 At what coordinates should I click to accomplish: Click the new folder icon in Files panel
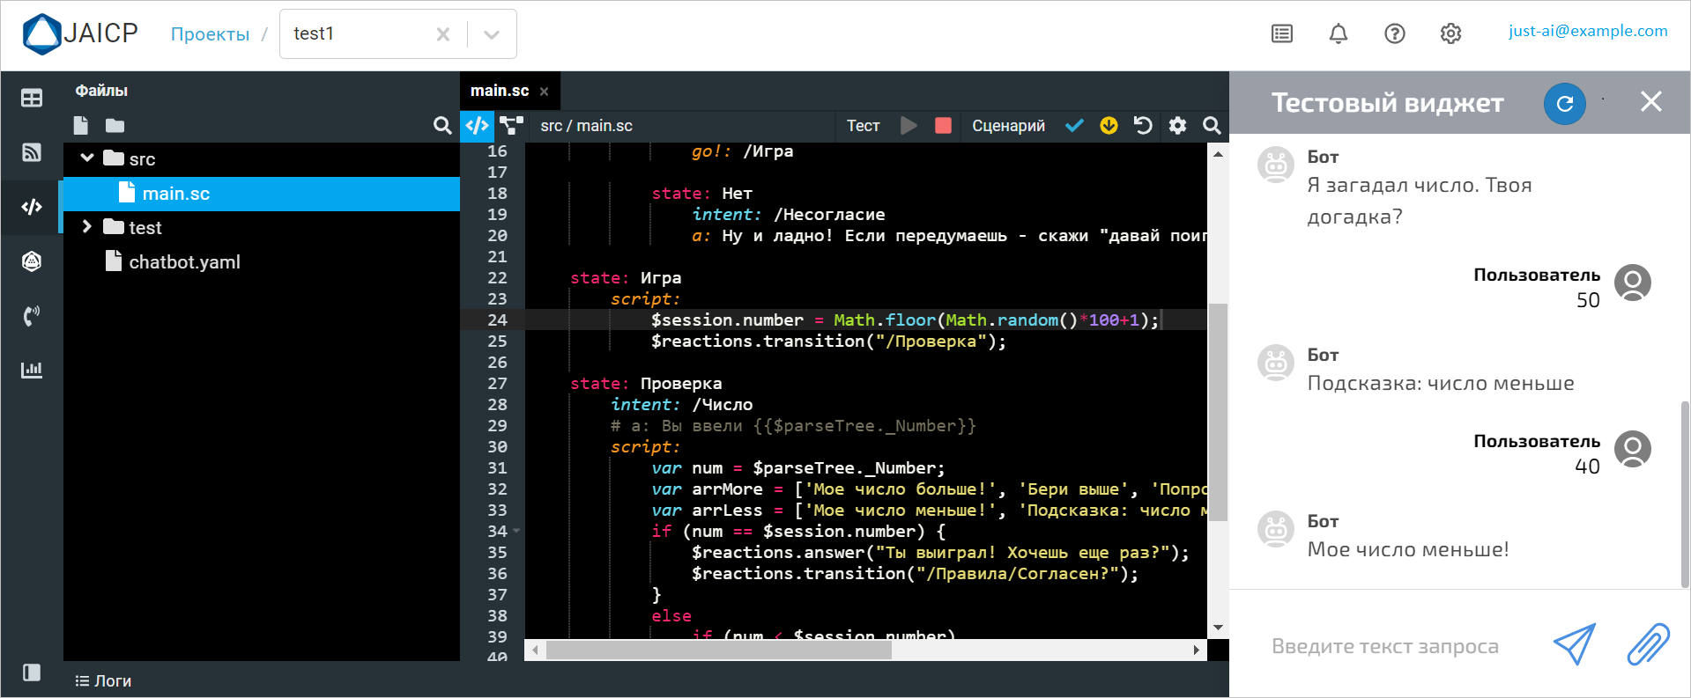click(x=115, y=125)
